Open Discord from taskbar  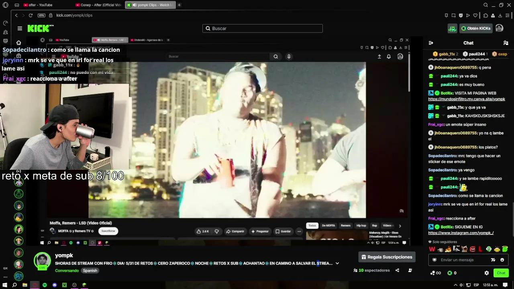55,285
